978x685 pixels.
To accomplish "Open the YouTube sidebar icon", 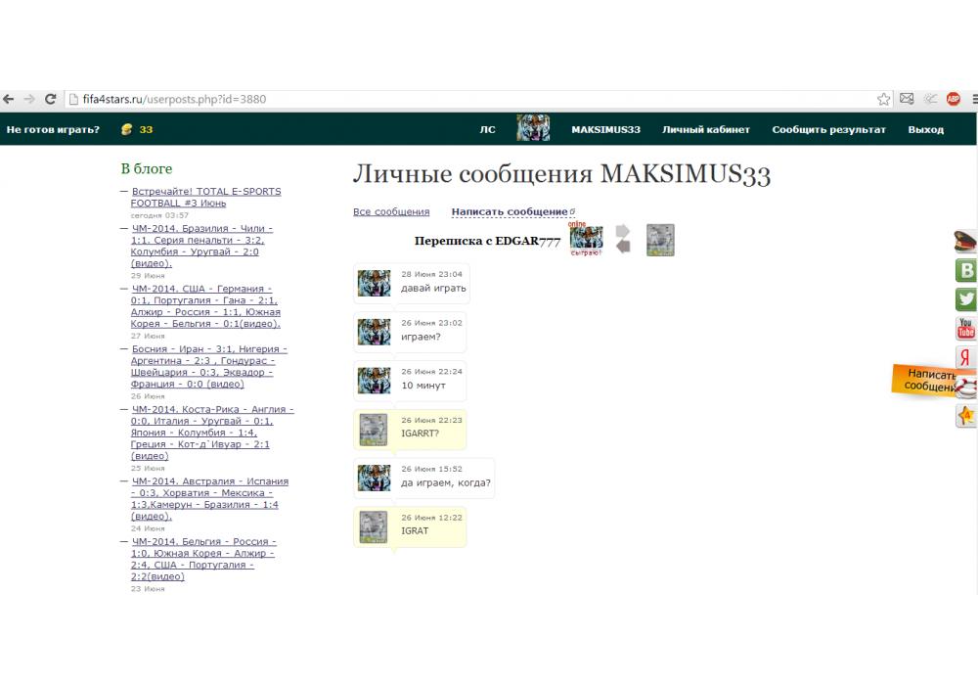I will 966,329.
